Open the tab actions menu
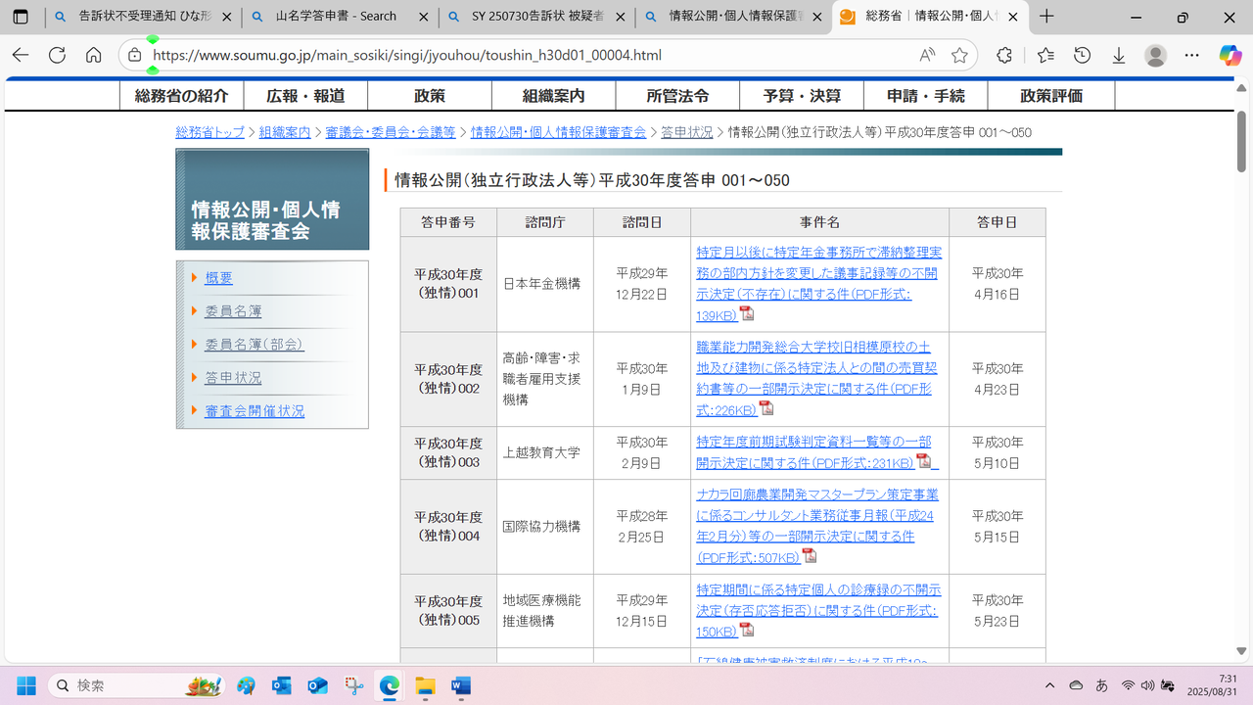The height and width of the screenshot is (705, 1253). pyautogui.click(x=21, y=17)
